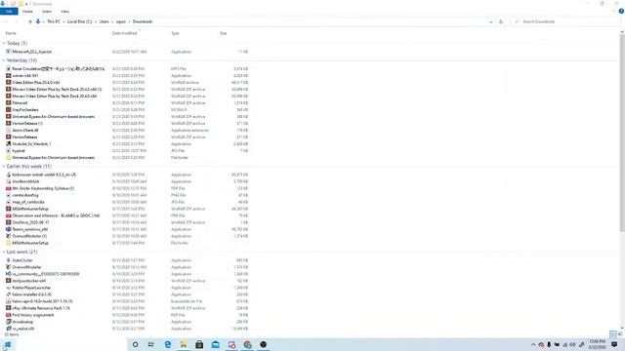Image resolution: width=625 pixels, height=351 pixels.
Task: Select the RobloxPlayerLauncher application icon
Action: (x=9, y=288)
